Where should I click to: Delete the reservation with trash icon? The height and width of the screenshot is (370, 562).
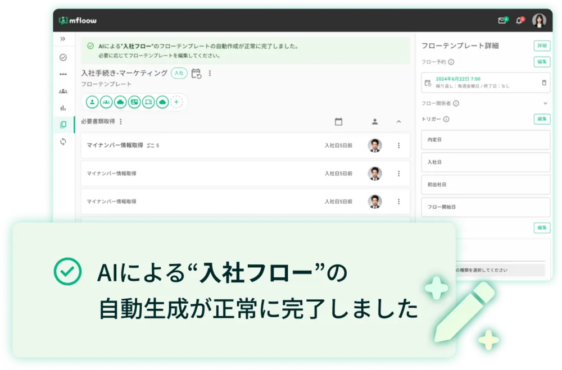point(544,83)
